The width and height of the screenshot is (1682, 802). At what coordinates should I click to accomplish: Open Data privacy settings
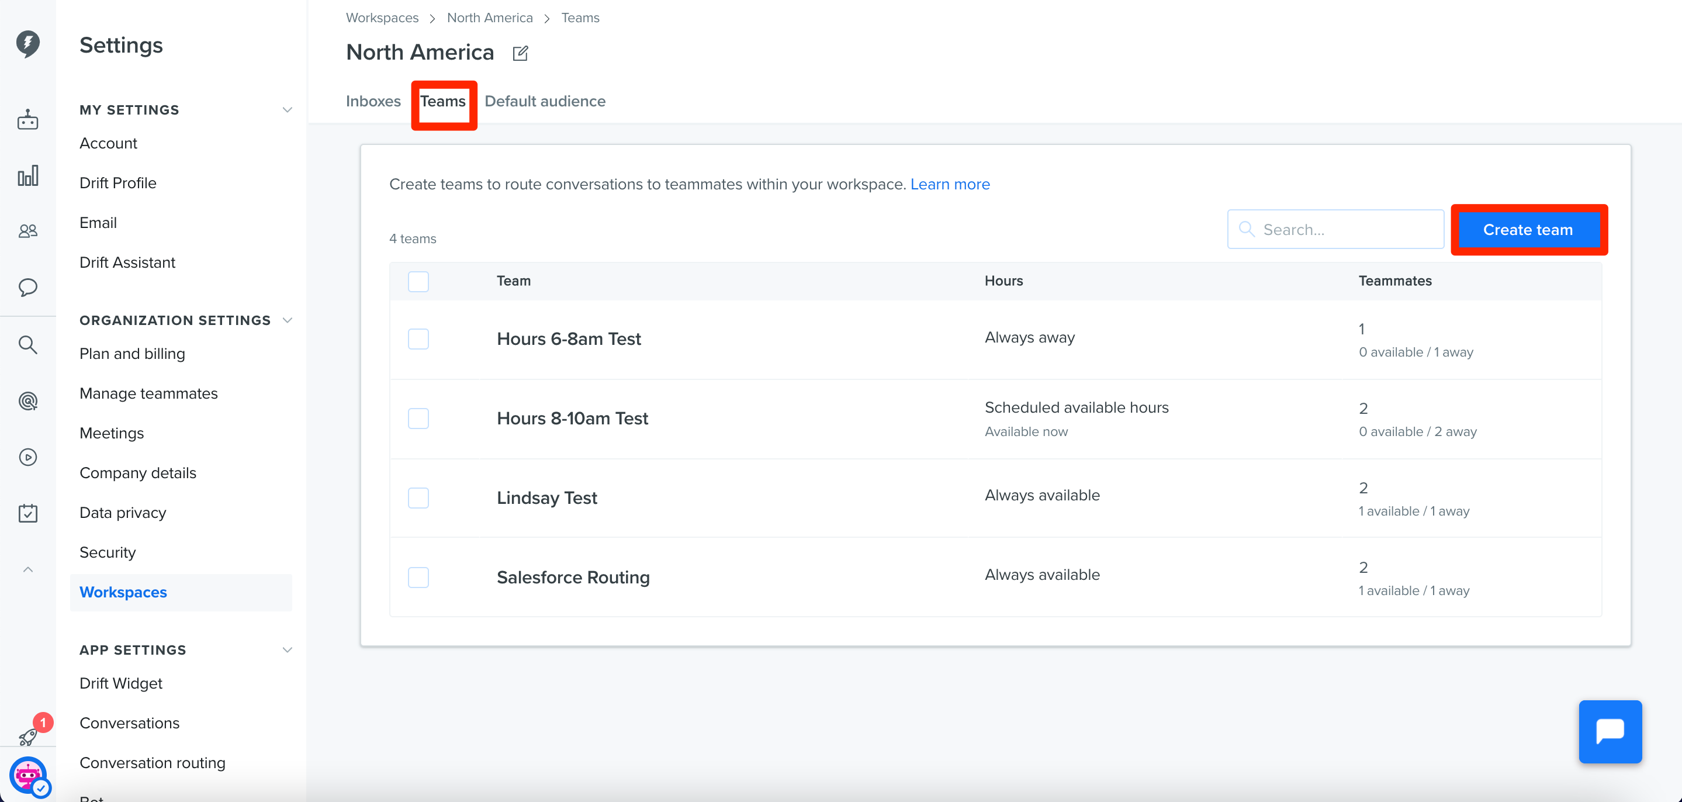[x=123, y=513]
